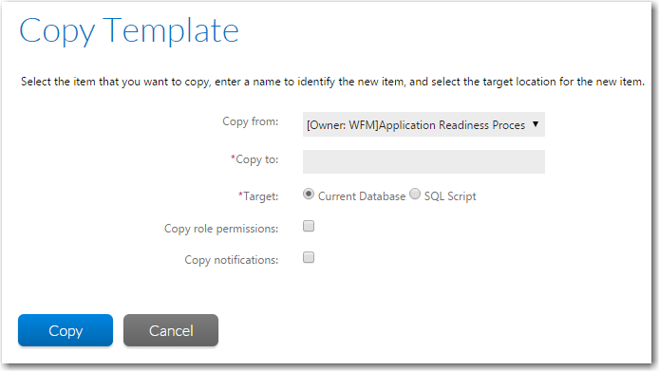
Task: Click the 'Copy from:' label
Action: point(251,121)
